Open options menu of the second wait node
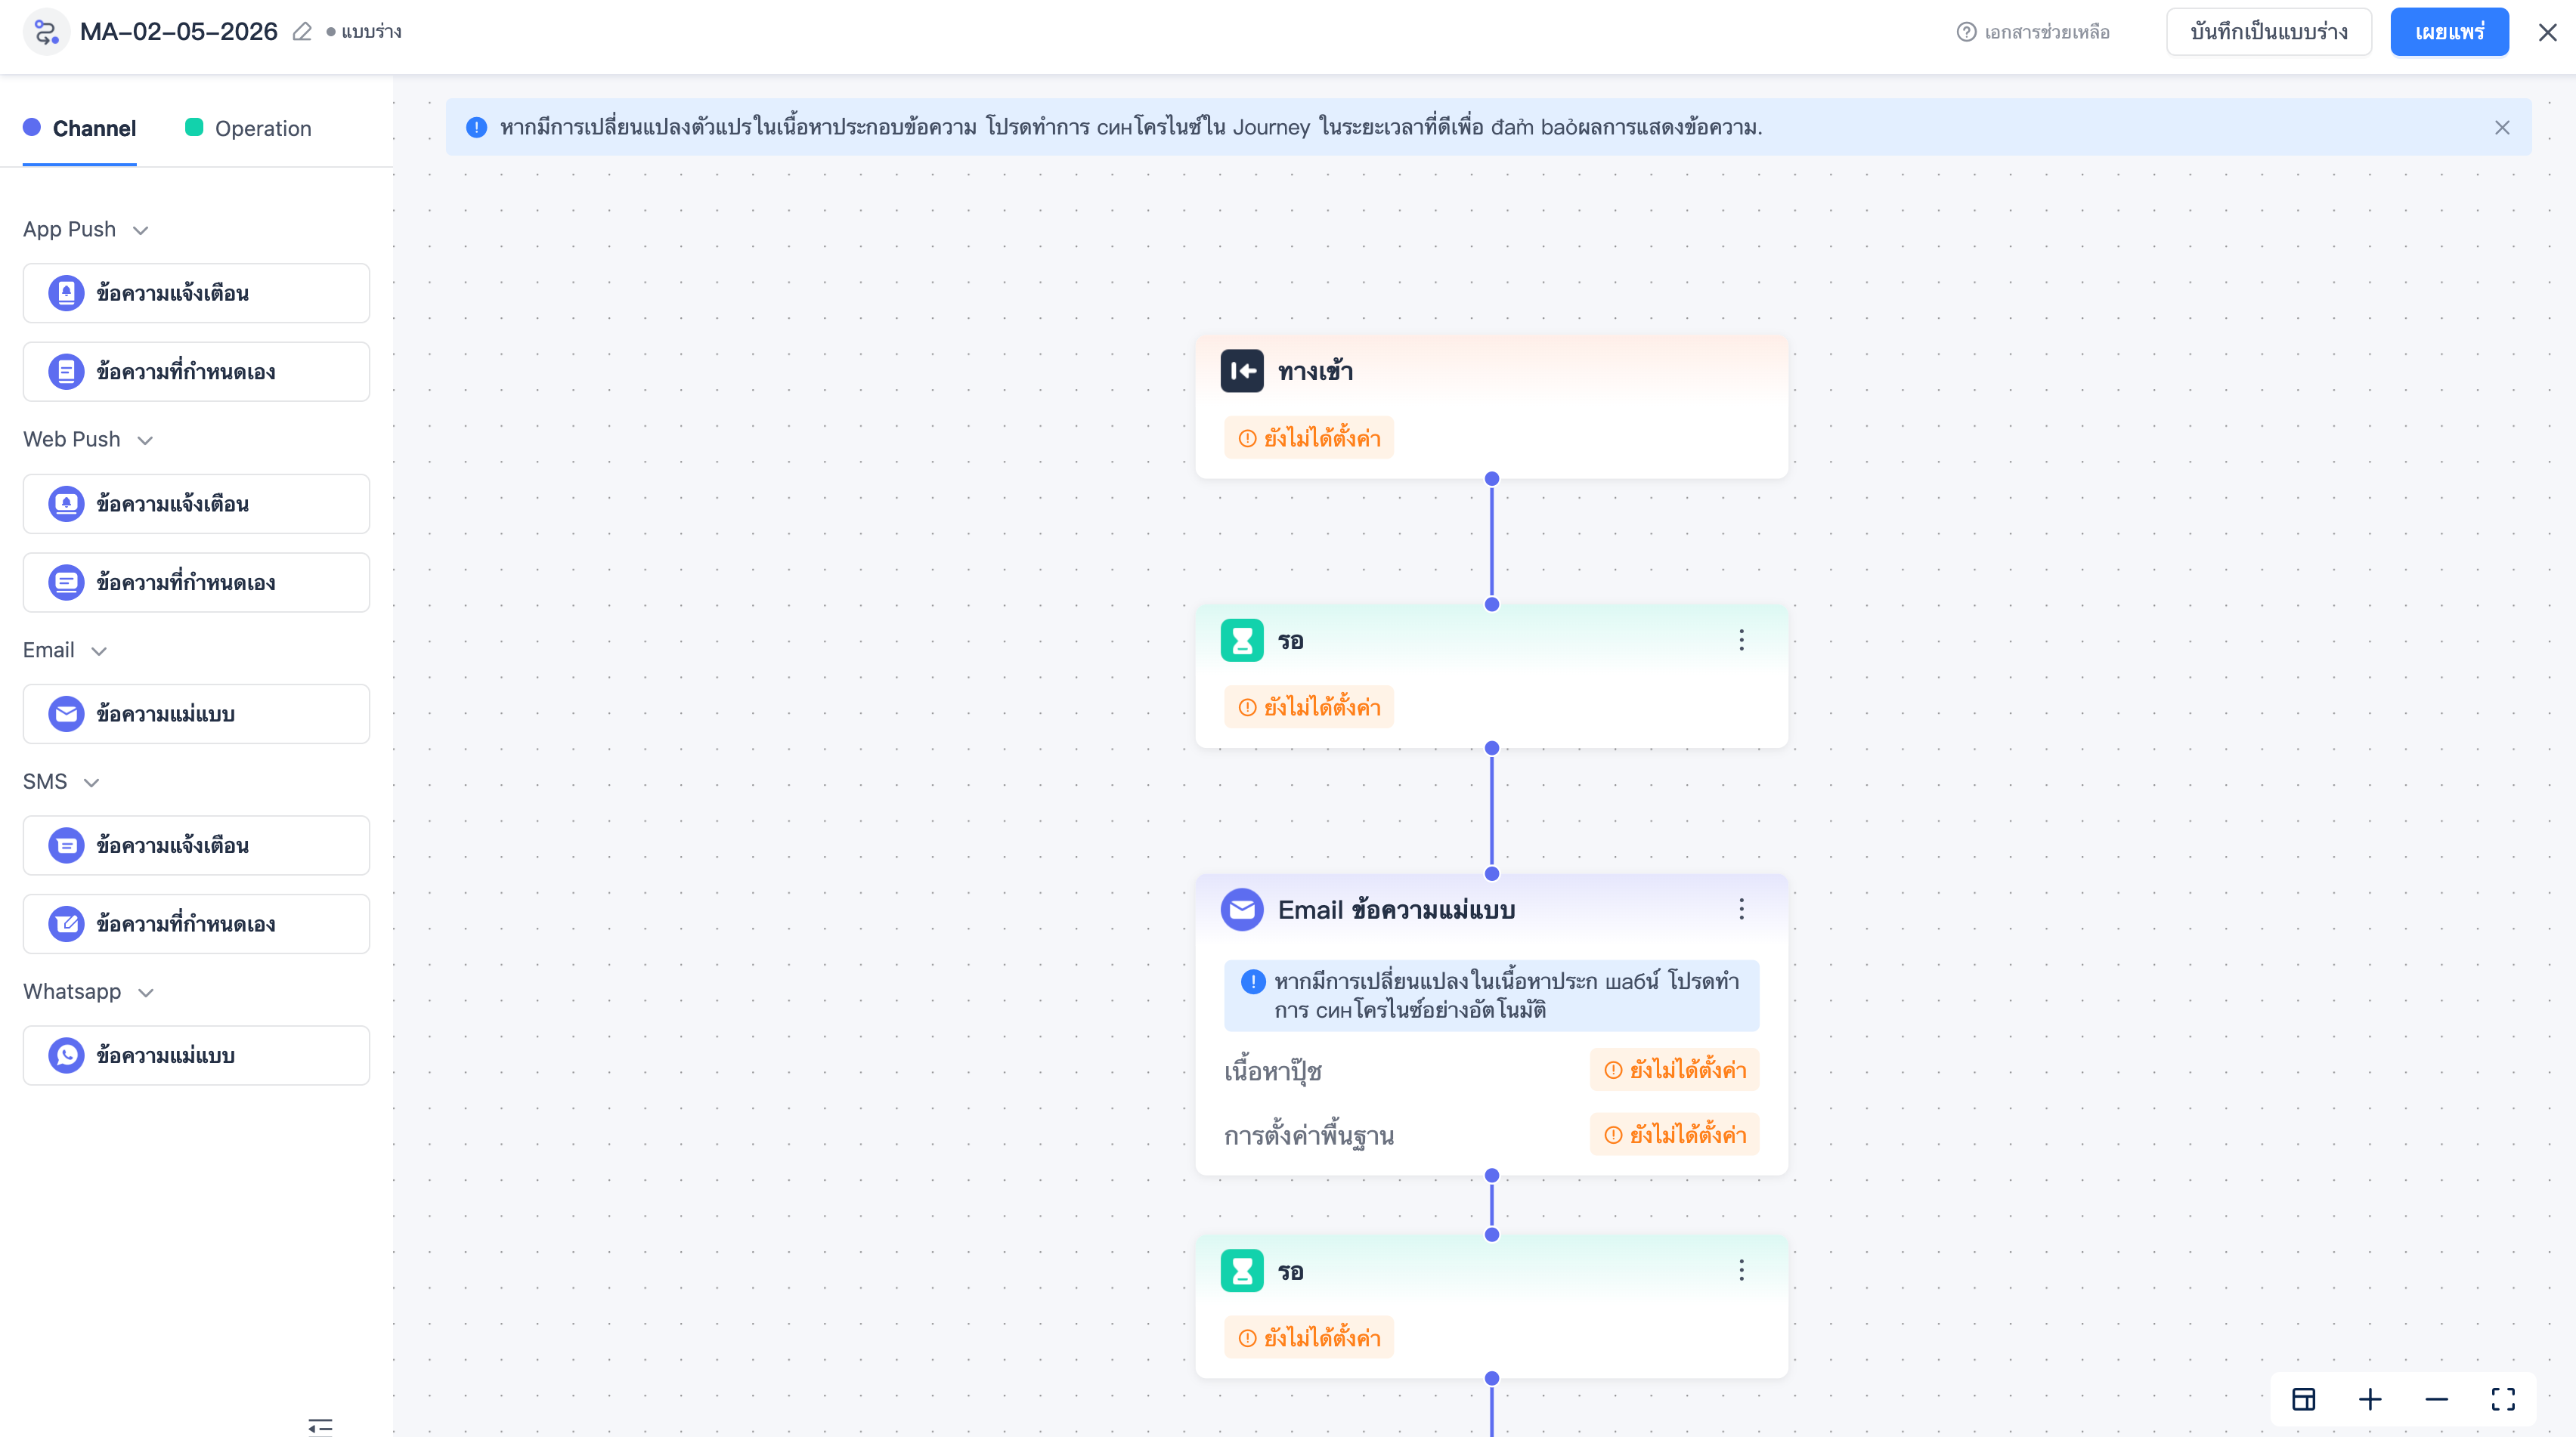Image resolution: width=2576 pixels, height=1437 pixels. (x=1741, y=1270)
